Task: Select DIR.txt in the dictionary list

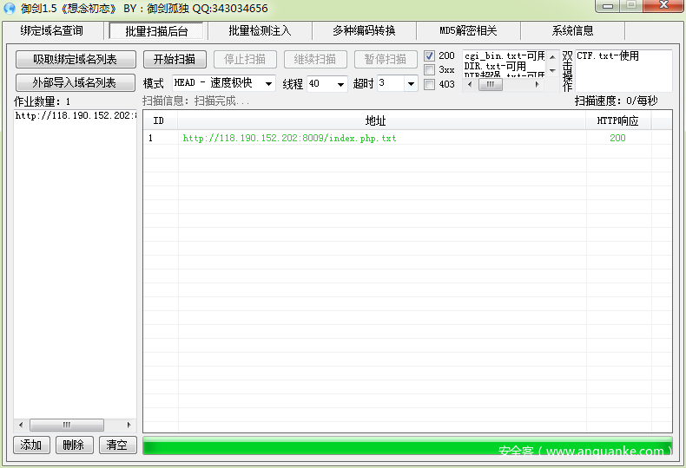Action: tap(495, 67)
